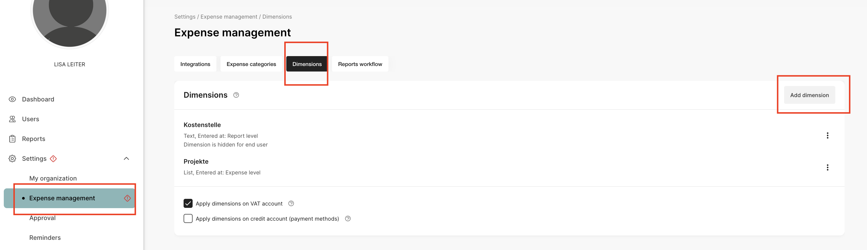Click help icon for VAT account option

[x=291, y=203]
